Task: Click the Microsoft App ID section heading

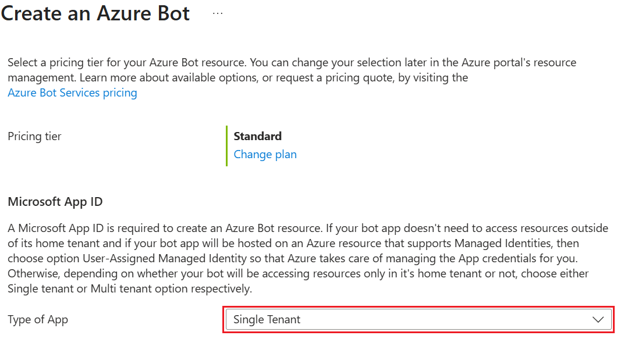Action: click(x=55, y=201)
